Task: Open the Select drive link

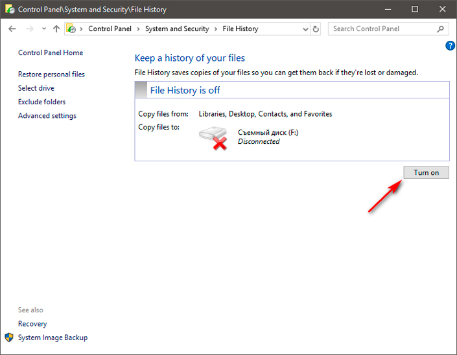Action: click(36, 88)
